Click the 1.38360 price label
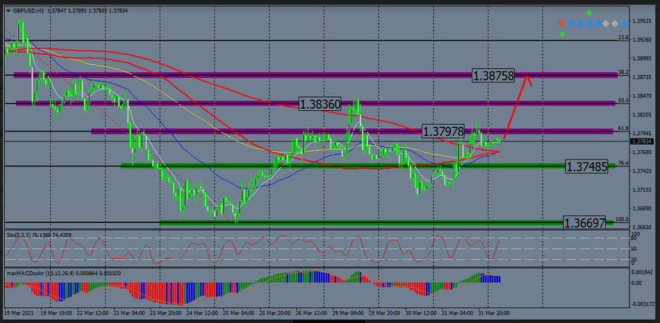This screenshot has width=660, height=323. tap(320, 104)
